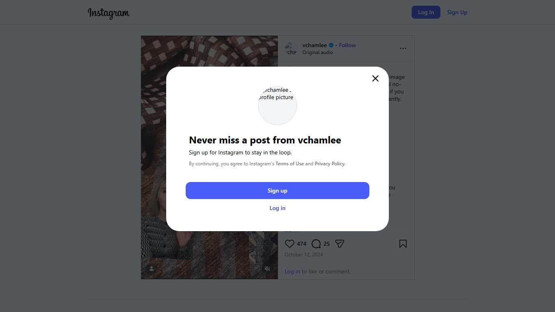Click the vchamlee profile picture in dialog

pyautogui.click(x=277, y=105)
